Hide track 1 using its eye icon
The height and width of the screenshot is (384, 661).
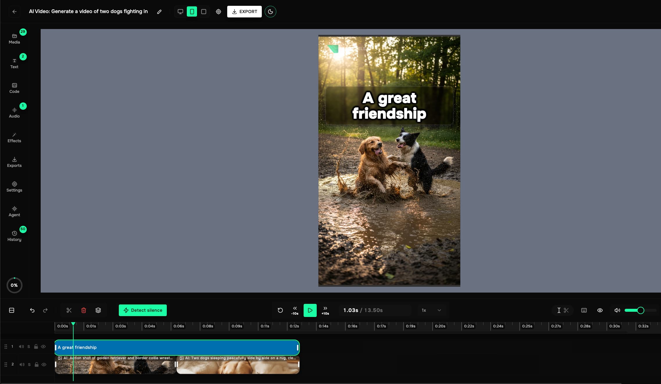(43, 347)
